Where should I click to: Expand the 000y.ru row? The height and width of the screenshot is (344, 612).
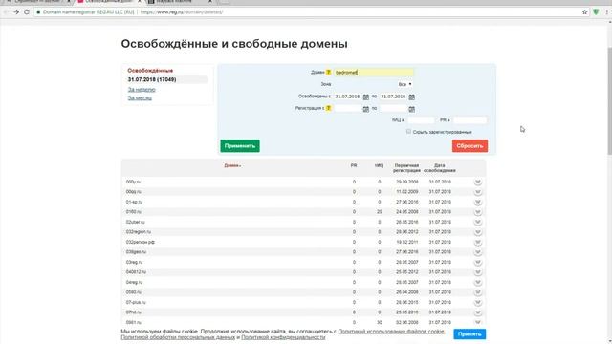tap(478, 183)
